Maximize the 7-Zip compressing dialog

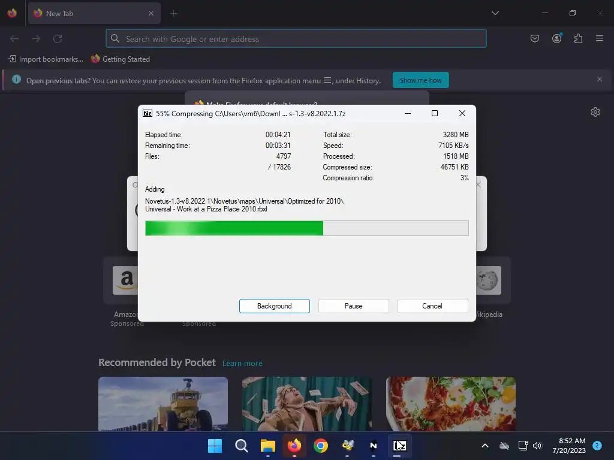click(435, 113)
